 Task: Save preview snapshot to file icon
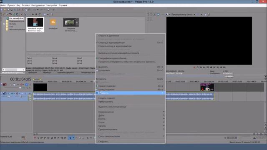coord(209,15)
